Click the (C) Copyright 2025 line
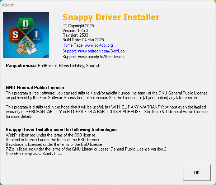Viewport: 216px width, 185px height. [x=78, y=26]
